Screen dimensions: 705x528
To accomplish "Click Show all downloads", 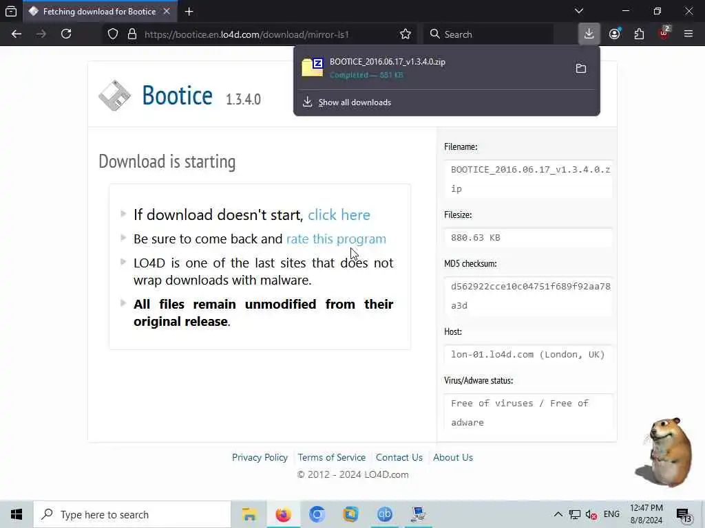I will [x=355, y=102].
